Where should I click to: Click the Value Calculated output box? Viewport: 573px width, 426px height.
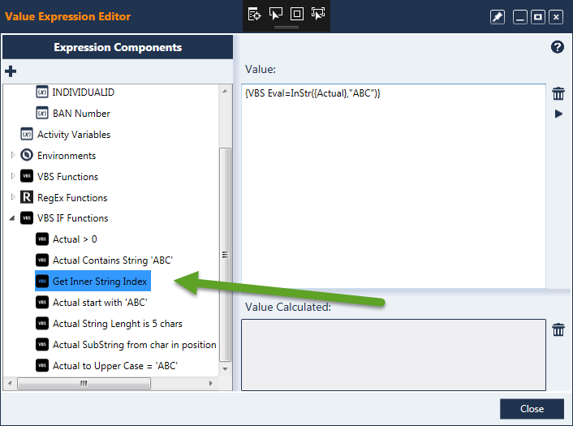tap(393, 355)
